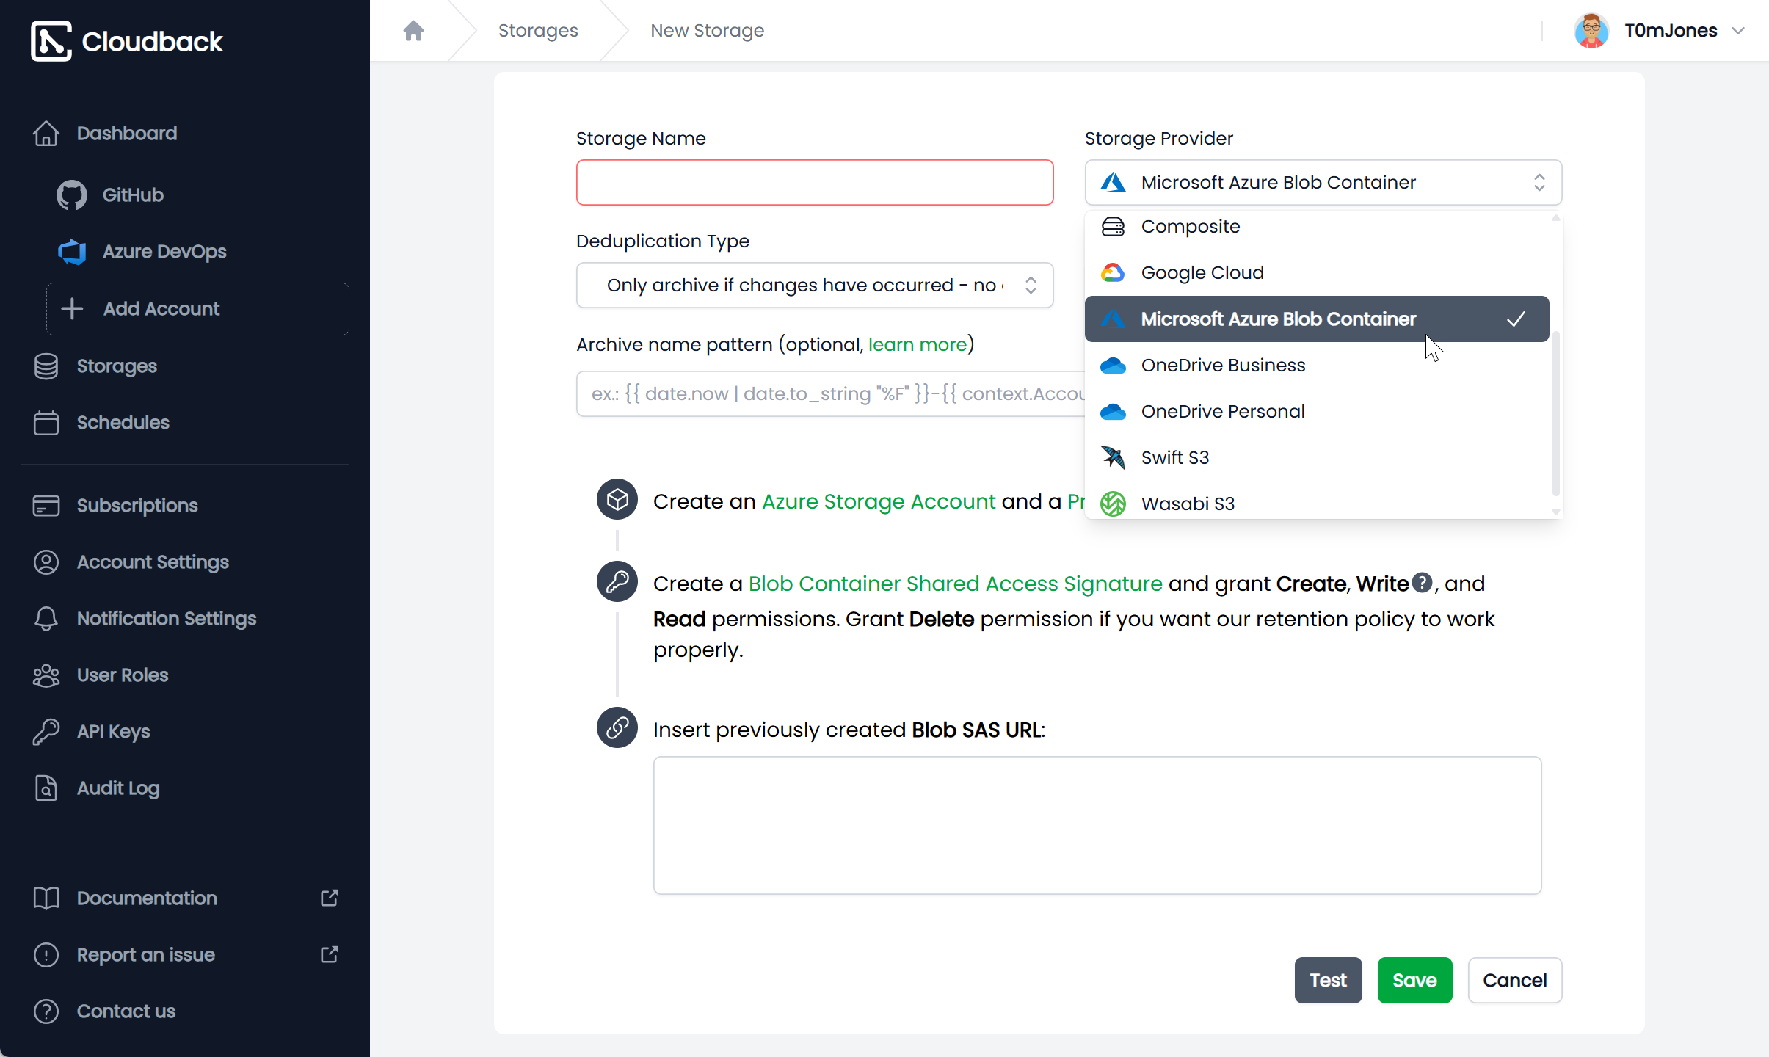Screen dimensions: 1769x1057
Task: Click the home breadcrumb icon
Action: [413, 31]
